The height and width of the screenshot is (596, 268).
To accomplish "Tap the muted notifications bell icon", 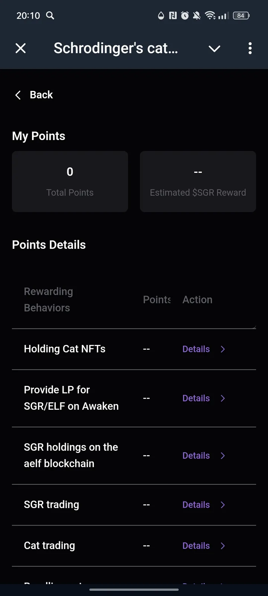I will pos(197,15).
